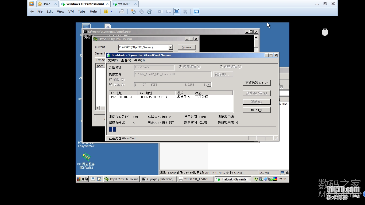Open the PXE网启服务端Tftpd32 desktop icon
Viewport: 365px width, 205px height.
pos(86,161)
